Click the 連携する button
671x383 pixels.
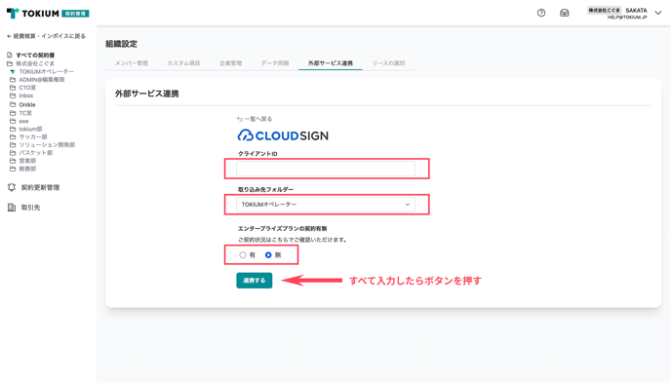(255, 281)
